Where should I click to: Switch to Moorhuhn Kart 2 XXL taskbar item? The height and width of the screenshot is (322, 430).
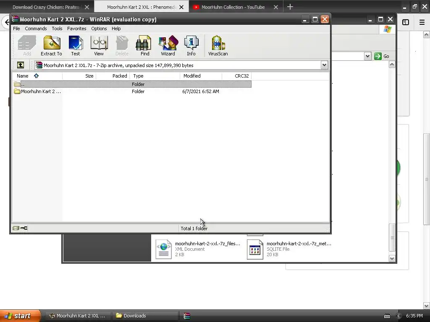tap(77, 316)
